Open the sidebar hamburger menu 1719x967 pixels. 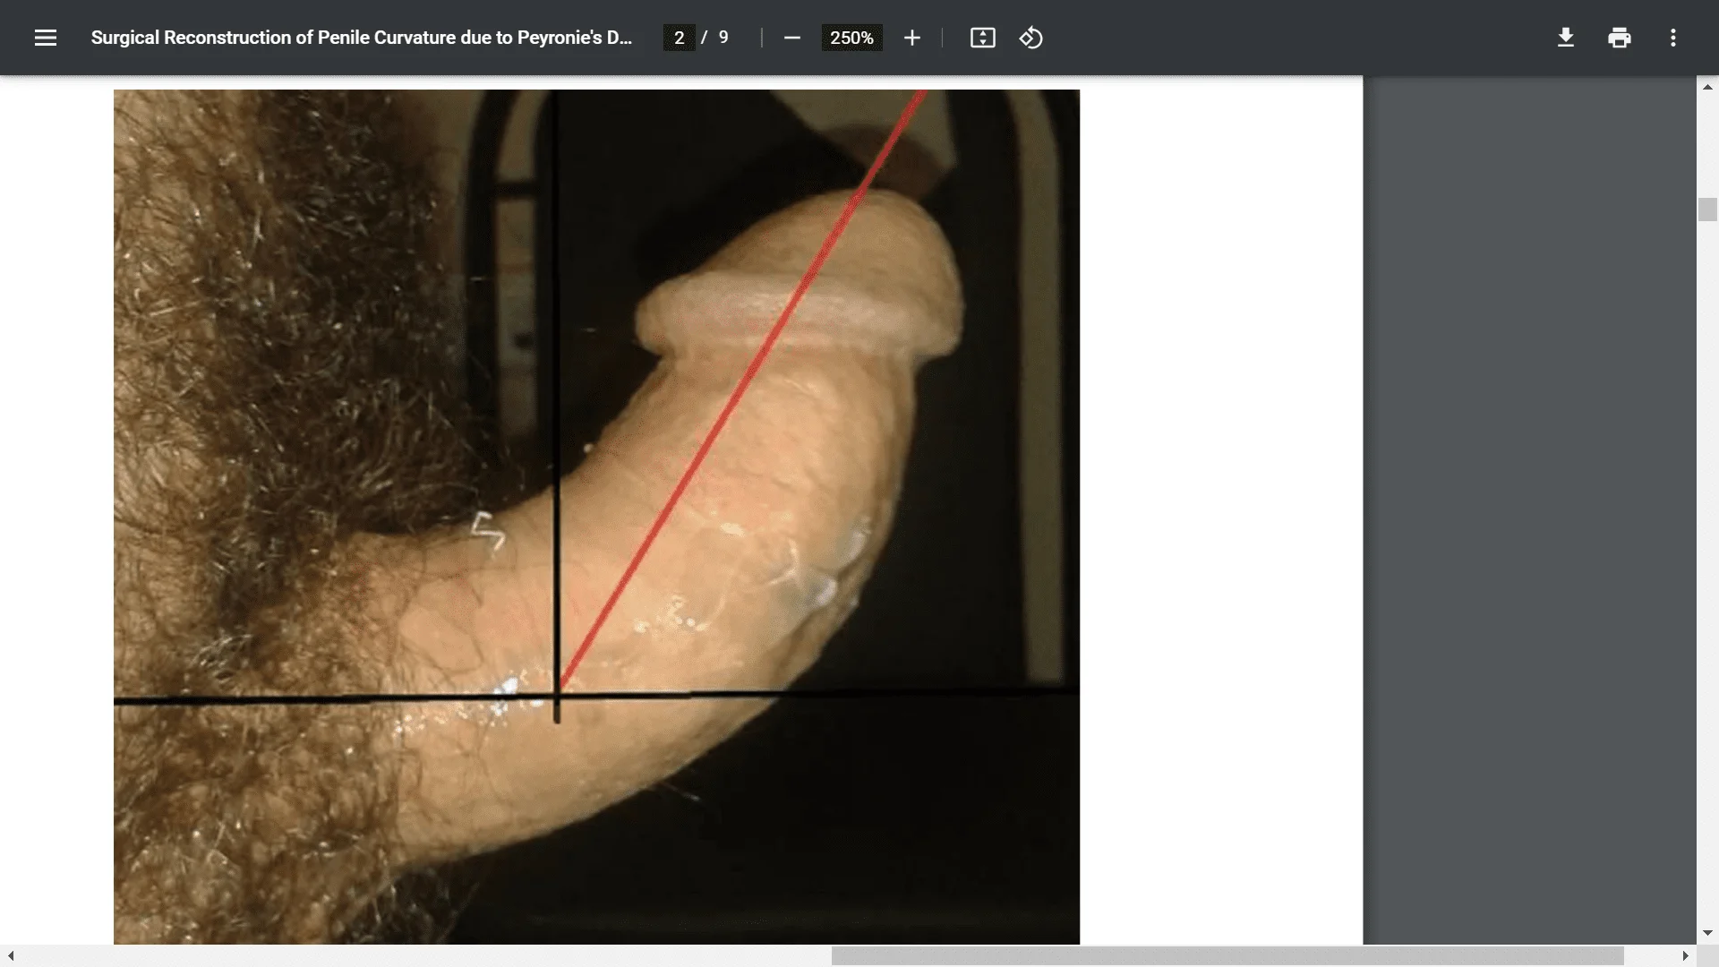click(46, 38)
